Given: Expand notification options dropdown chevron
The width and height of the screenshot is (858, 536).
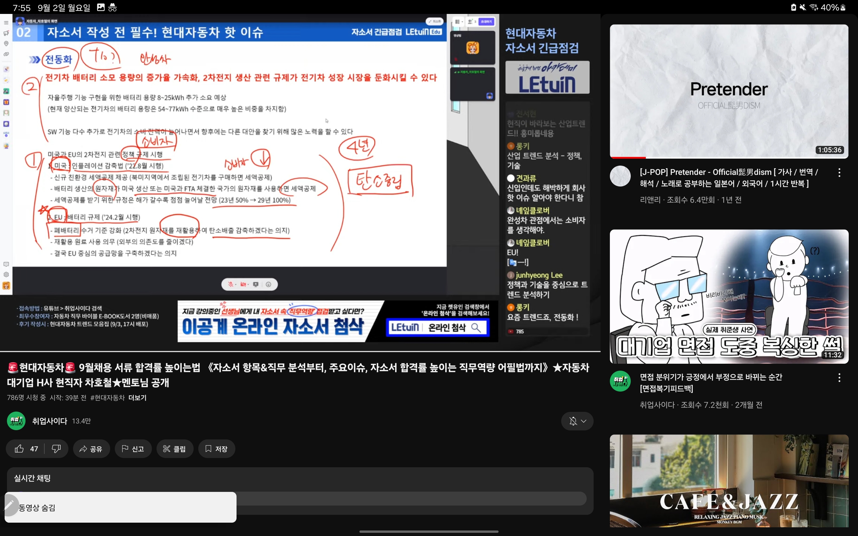Looking at the screenshot, I should (x=583, y=421).
